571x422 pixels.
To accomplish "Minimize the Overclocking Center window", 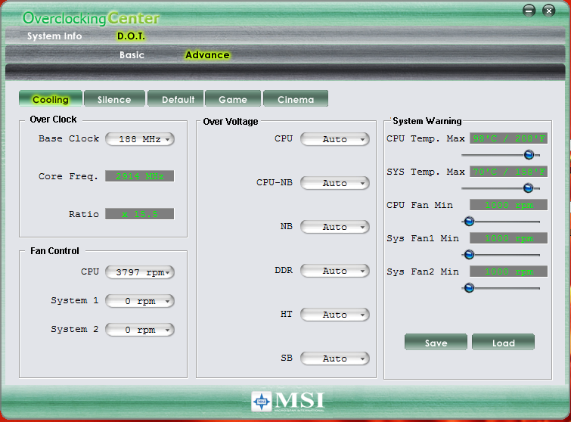I will [529, 10].
